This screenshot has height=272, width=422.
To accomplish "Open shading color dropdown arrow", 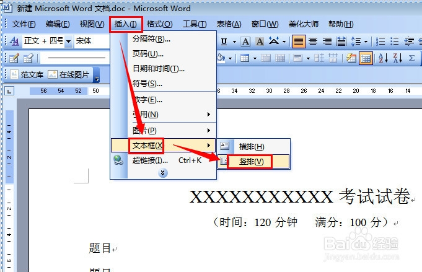I will point(230,58).
